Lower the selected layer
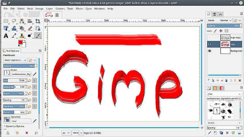Viewport: 244px width, 137px height. (x=222, y=80)
